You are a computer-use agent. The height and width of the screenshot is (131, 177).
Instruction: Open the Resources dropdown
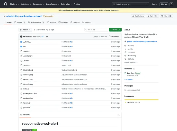pos(39,4)
